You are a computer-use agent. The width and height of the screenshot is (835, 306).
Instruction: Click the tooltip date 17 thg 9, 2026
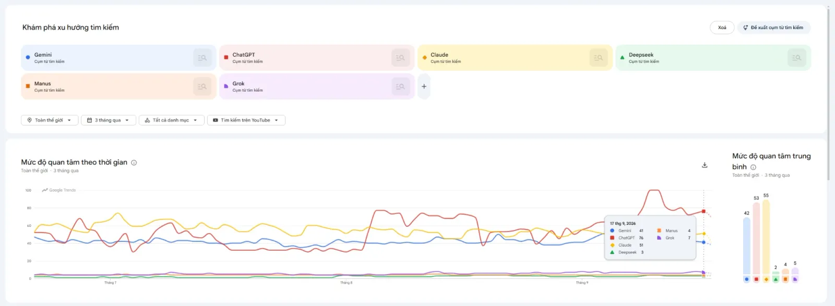tap(623, 223)
